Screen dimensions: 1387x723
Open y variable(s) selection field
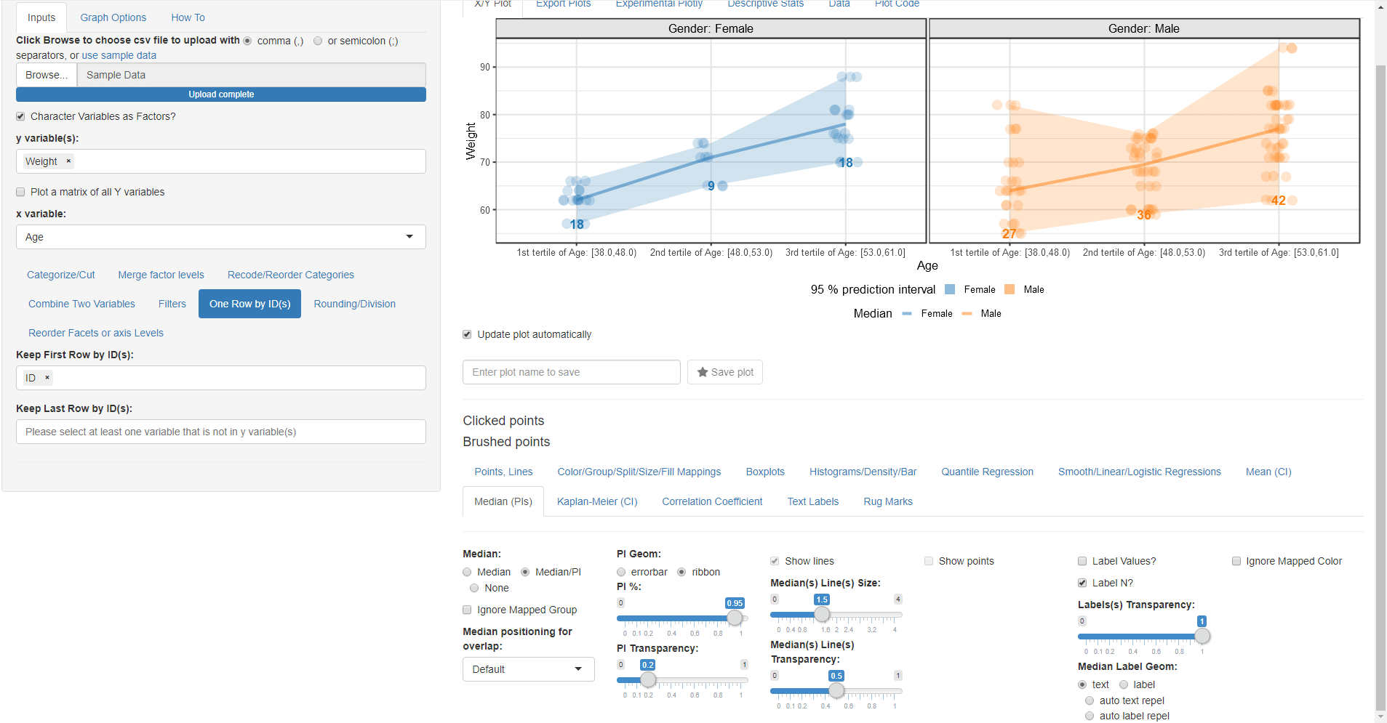221,161
